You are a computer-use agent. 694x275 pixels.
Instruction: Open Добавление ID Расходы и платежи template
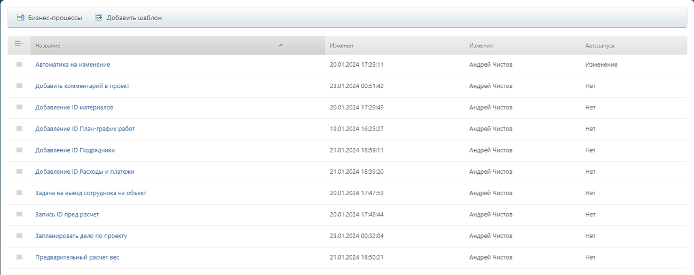[x=85, y=172]
